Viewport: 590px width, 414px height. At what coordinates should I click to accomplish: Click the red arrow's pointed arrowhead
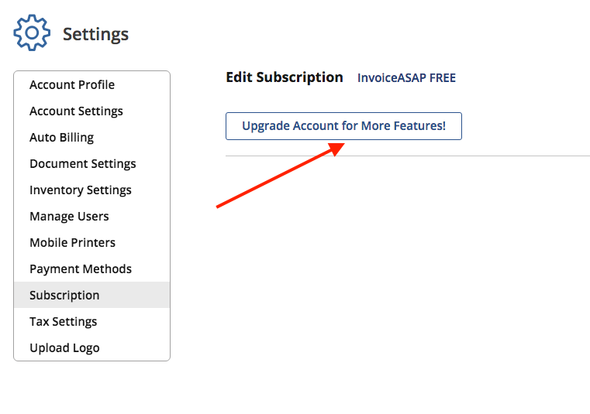click(338, 146)
